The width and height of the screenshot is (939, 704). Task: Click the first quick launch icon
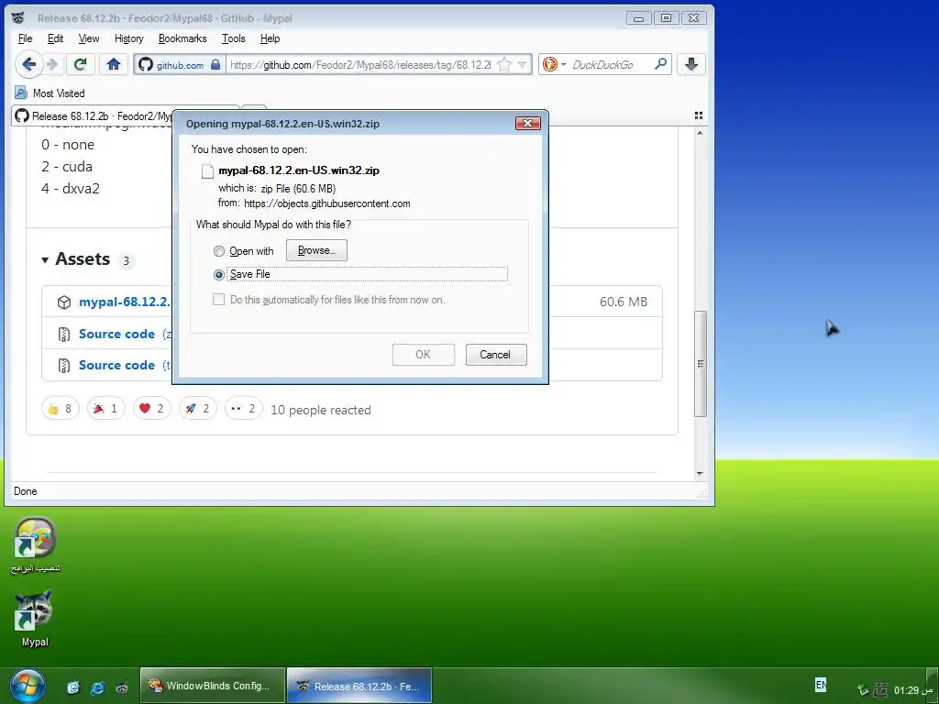(73, 687)
